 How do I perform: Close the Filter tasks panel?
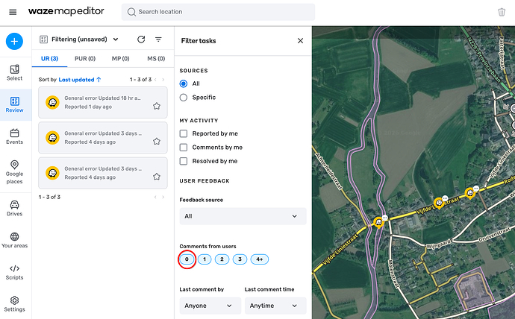[300, 41]
